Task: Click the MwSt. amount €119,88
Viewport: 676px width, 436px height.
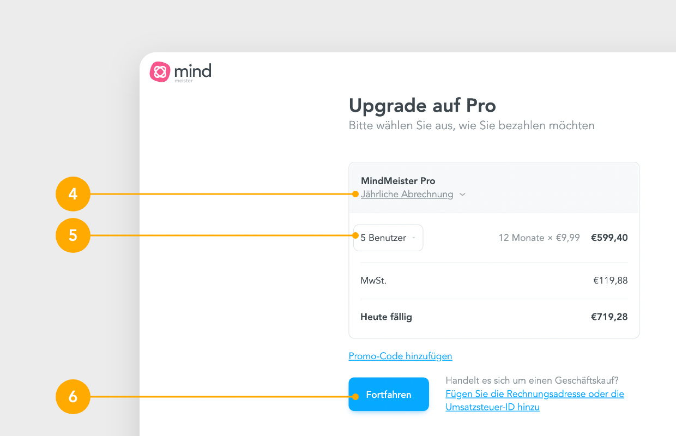Action: 611,281
